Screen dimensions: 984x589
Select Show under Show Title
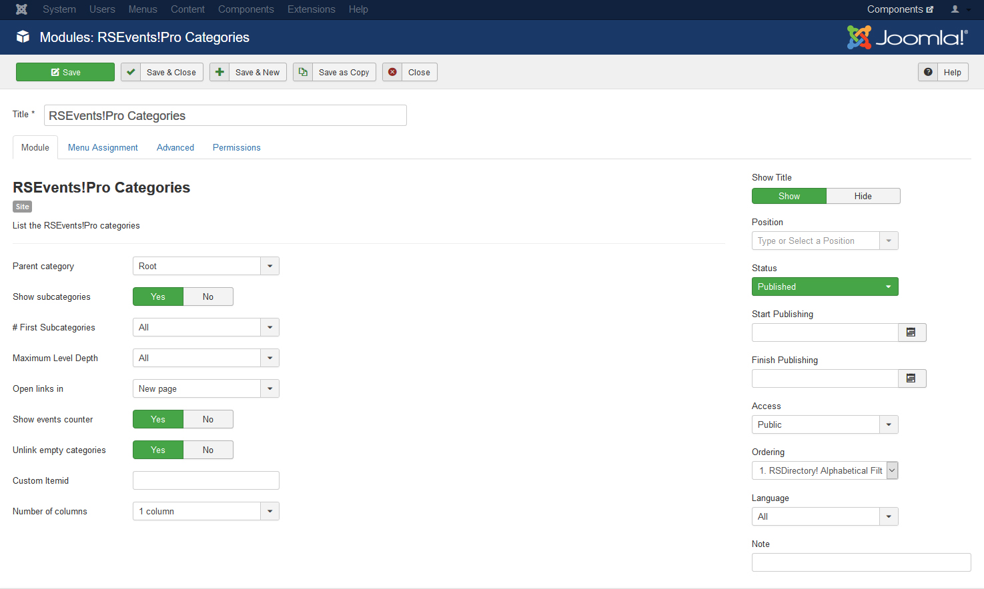[x=789, y=196]
